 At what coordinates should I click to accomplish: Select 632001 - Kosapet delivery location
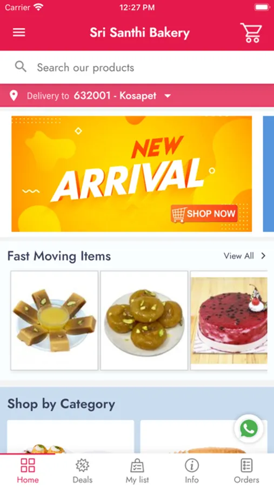coord(115,96)
